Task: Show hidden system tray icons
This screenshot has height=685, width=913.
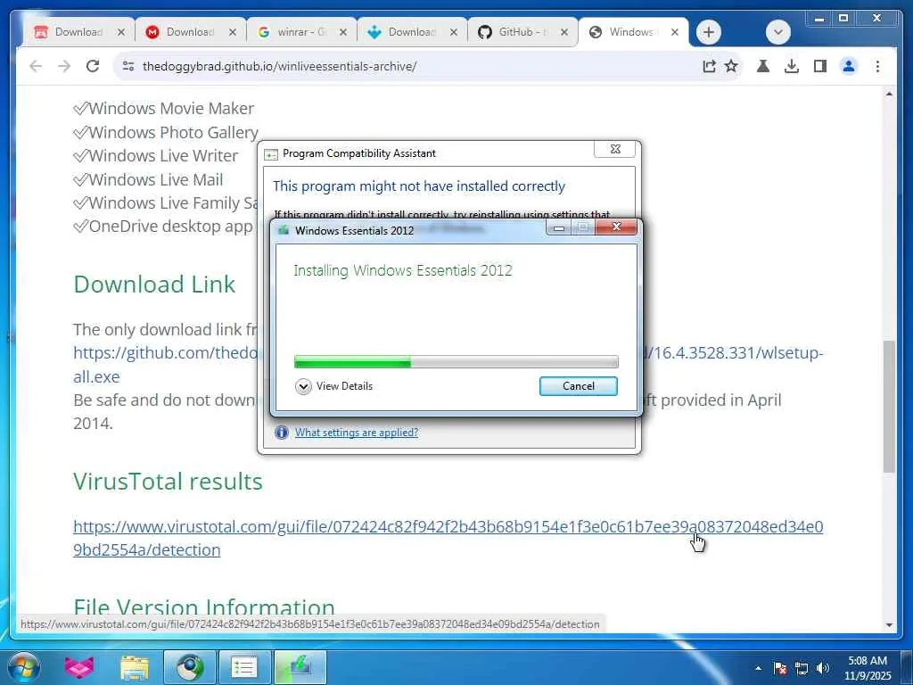Action: tap(758, 668)
